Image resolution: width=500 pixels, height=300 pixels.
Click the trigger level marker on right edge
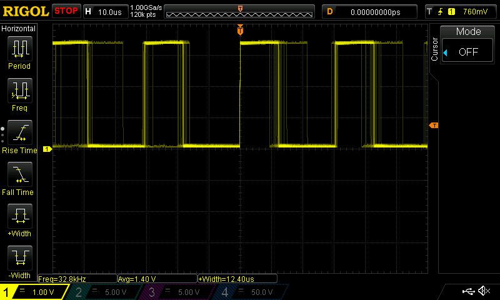coord(434,125)
